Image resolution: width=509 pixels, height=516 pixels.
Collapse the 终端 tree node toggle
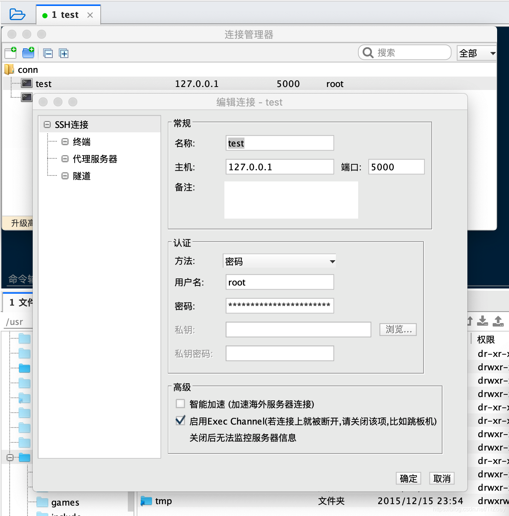coord(65,141)
